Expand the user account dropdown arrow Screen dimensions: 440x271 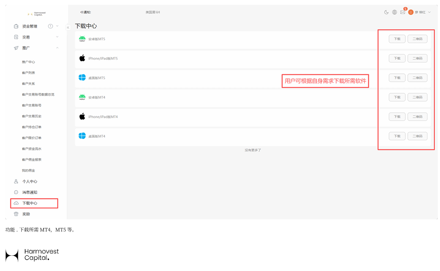click(x=429, y=12)
